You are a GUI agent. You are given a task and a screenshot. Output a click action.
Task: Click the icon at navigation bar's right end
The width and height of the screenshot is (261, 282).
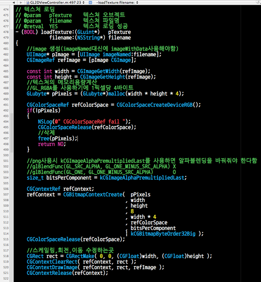coord(258,2)
